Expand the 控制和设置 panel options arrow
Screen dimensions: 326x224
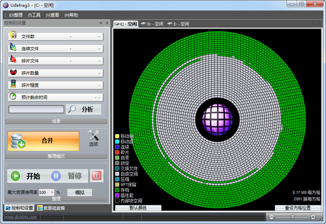tap(101, 23)
